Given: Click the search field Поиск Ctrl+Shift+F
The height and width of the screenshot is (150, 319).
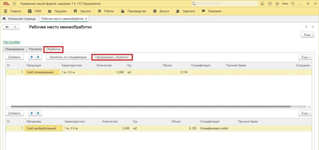Looking at the screenshot, I should coord(225,4).
